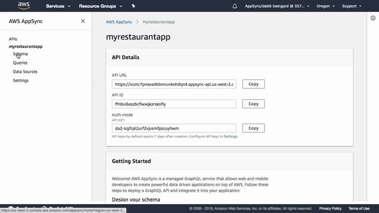Select myrestaurantapp in the sidebar
379x213 pixels.
pyautogui.click(x=25, y=46)
